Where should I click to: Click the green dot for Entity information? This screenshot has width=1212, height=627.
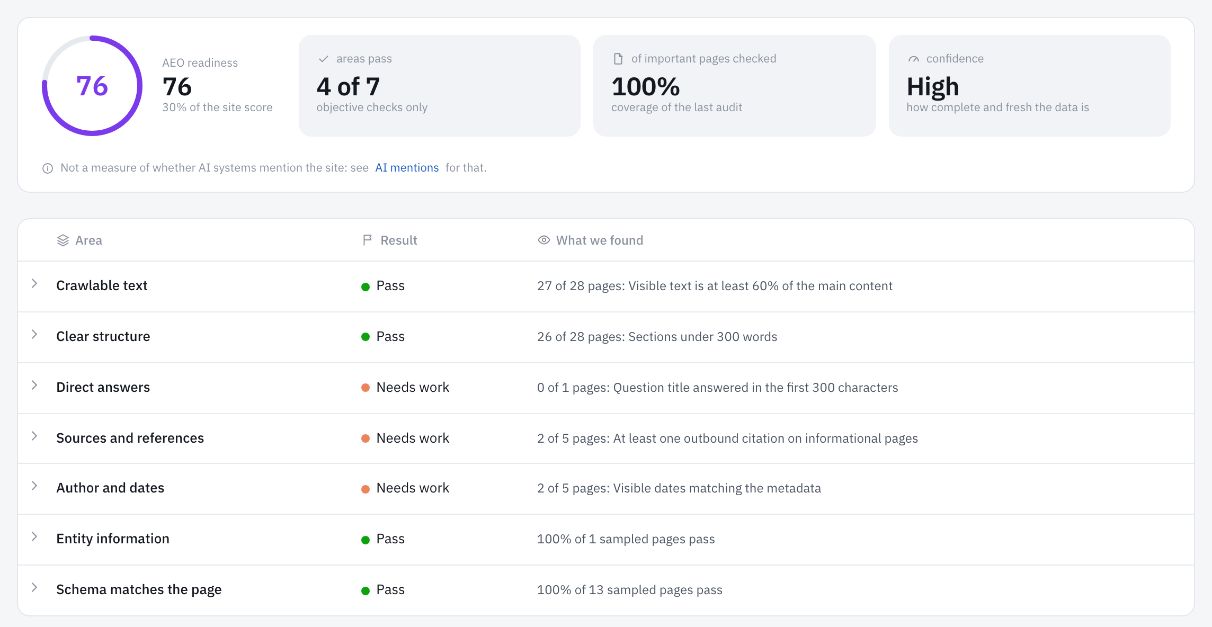click(x=366, y=540)
